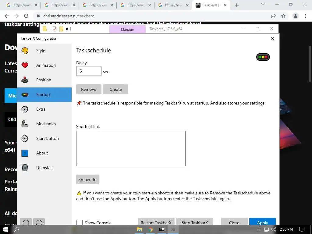Image resolution: width=312 pixels, height=234 pixels.
Task: Select the Startup section
Action: pos(44,94)
